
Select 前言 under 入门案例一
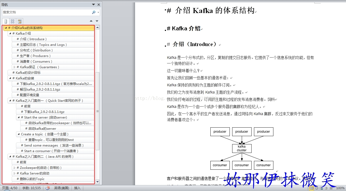55,106
